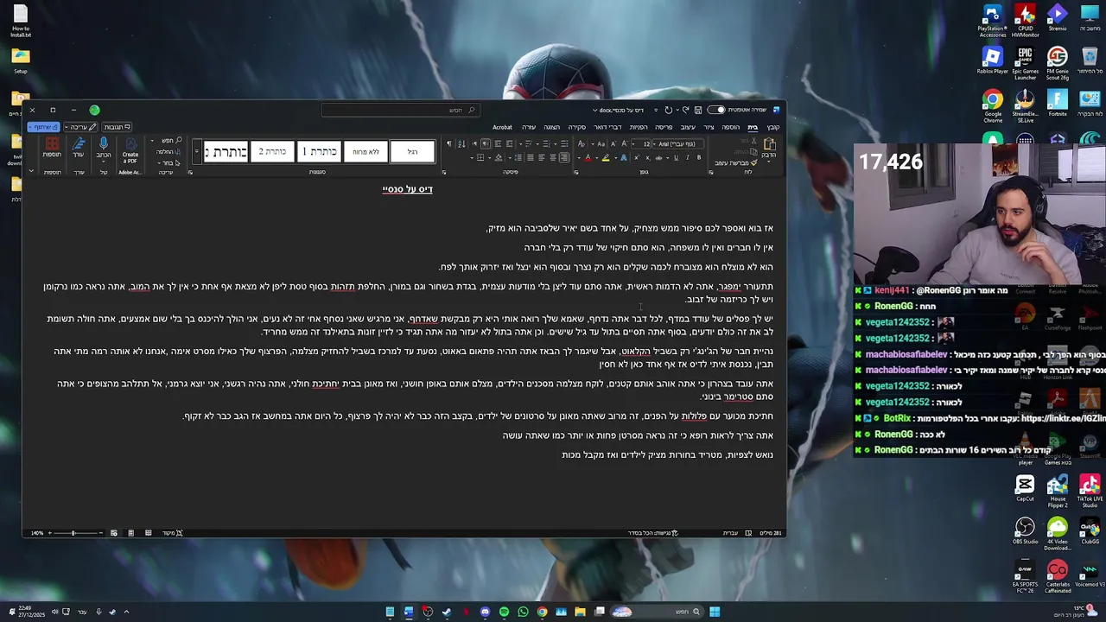Switch to the הוספה Insert tab

tap(731, 127)
